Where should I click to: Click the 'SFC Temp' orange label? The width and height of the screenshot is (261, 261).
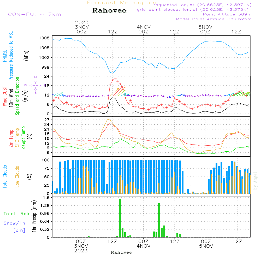pyautogui.click(x=17, y=138)
